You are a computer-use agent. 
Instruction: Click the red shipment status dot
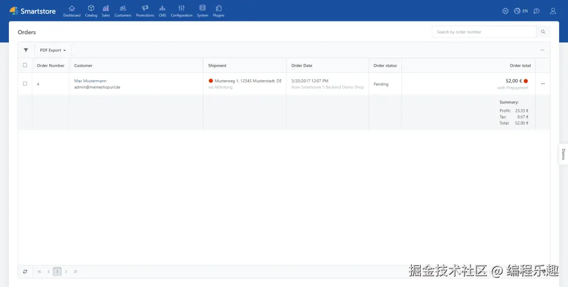click(x=211, y=81)
